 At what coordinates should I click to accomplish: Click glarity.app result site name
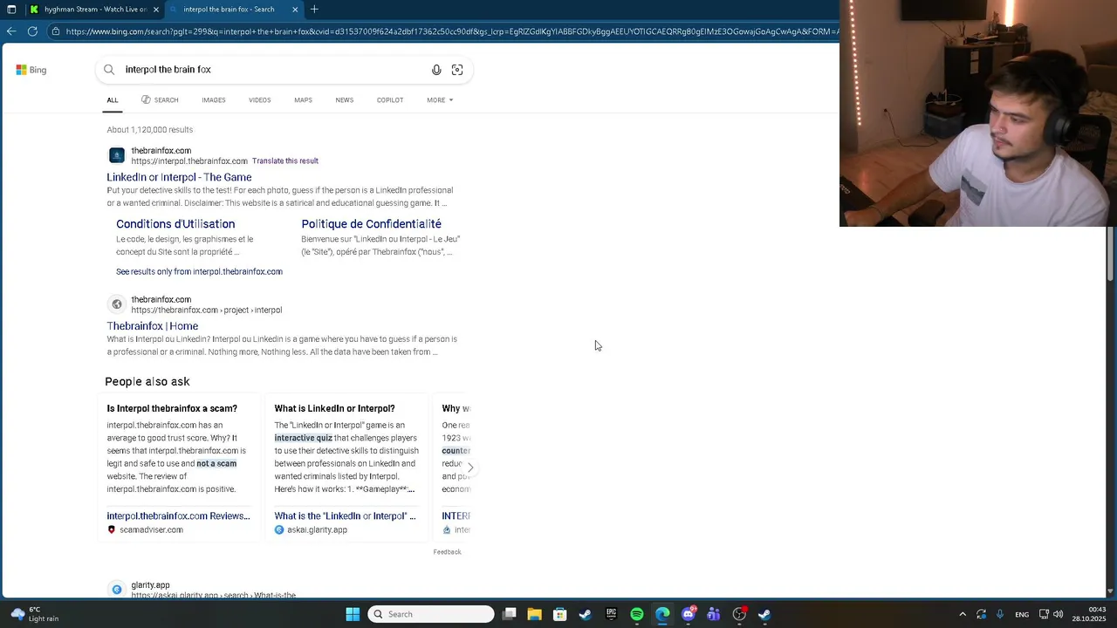click(x=150, y=585)
